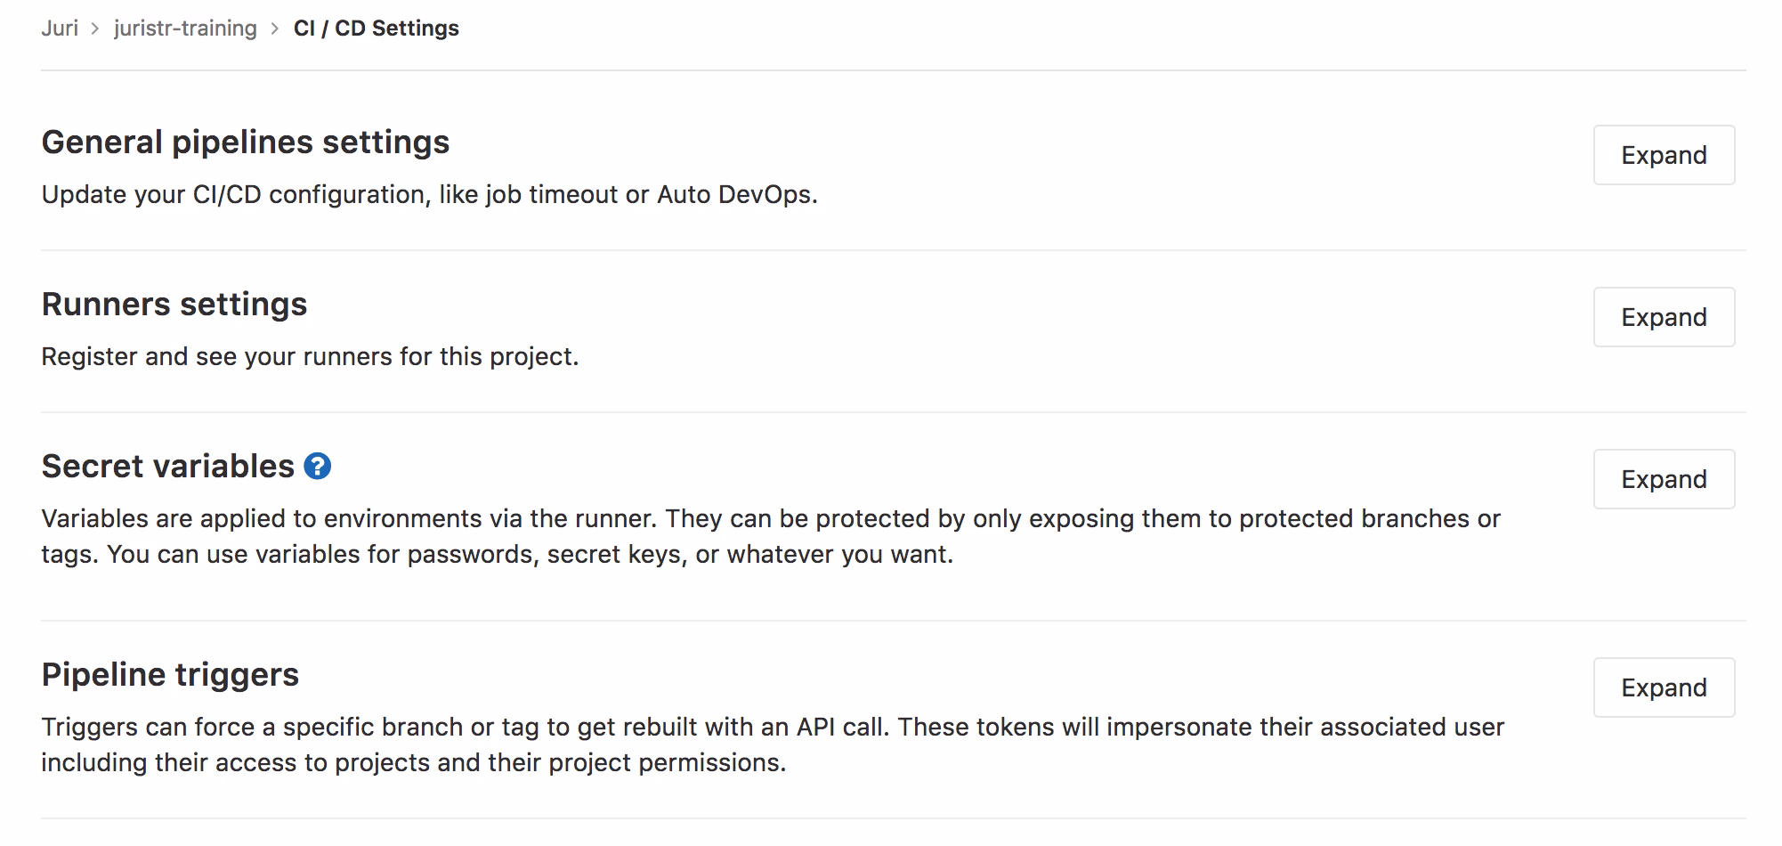The height and width of the screenshot is (846, 1782).
Task: Click the Runners settings heading
Action: click(174, 305)
